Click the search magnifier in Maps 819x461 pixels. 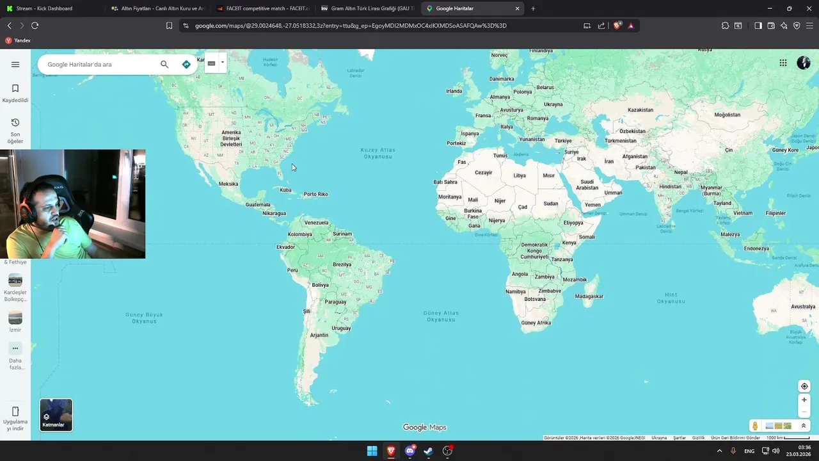pyautogui.click(x=164, y=64)
